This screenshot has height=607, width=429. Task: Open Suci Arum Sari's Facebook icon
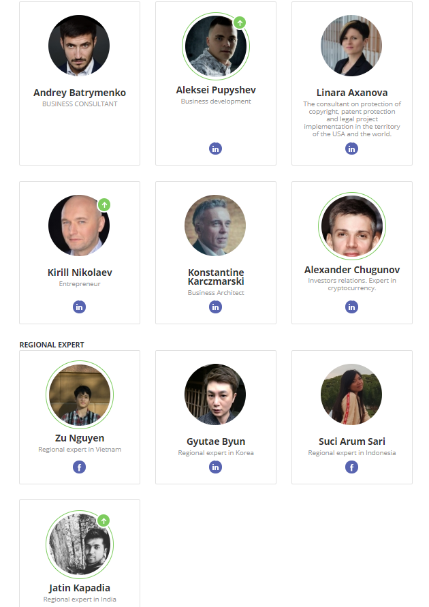(x=351, y=467)
